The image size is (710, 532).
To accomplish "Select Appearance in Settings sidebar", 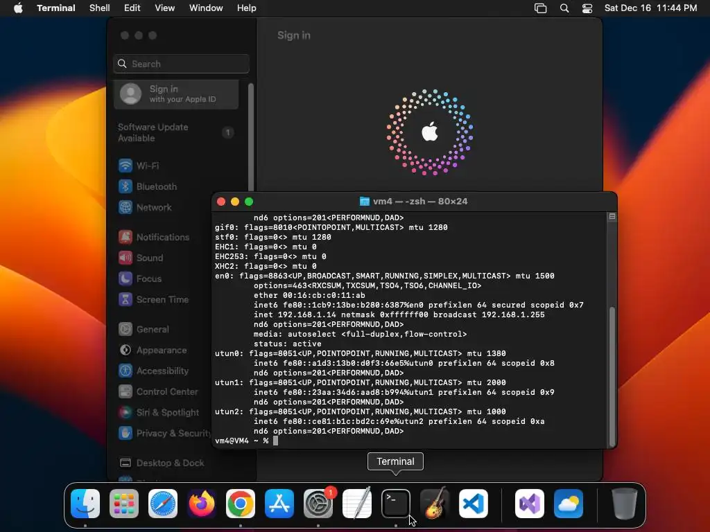I will (163, 350).
